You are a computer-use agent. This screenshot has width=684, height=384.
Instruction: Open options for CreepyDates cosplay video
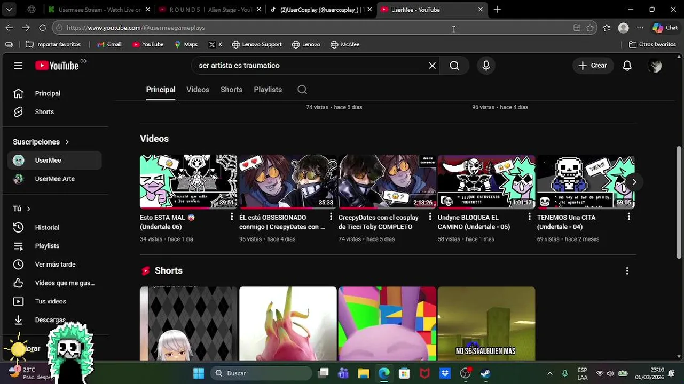(430, 217)
